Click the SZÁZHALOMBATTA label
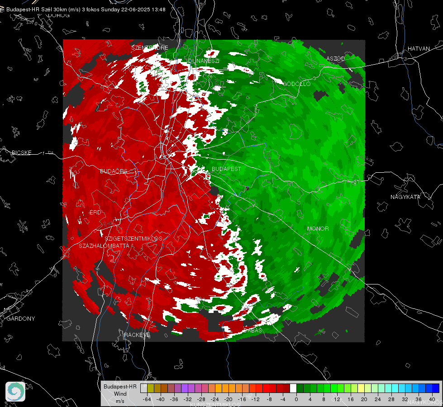The height and width of the screenshot is (407, 443). [x=104, y=246]
